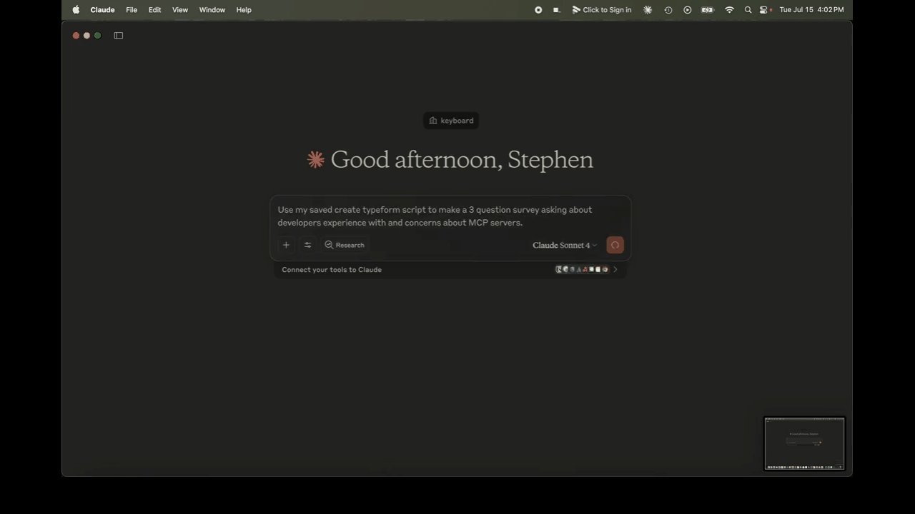Open the Wi-Fi status menu

coord(729,9)
